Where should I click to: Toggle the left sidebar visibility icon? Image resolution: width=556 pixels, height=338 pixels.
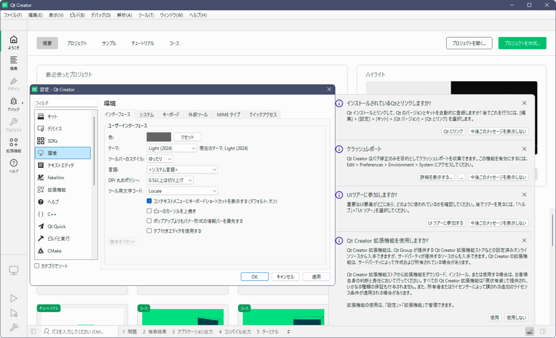pyautogui.click(x=33, y=332)
